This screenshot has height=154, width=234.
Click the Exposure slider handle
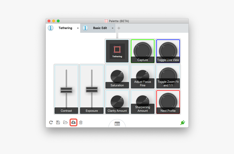point(92,90)
